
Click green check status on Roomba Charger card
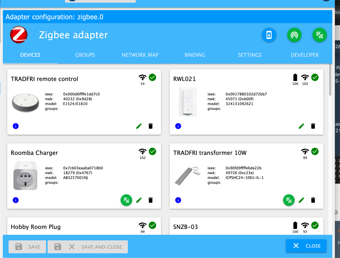[152, 151]
